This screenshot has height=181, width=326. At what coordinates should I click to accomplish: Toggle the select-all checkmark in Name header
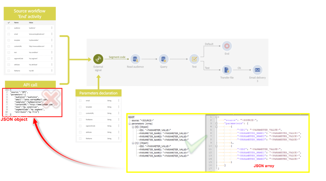click(9, 23)
